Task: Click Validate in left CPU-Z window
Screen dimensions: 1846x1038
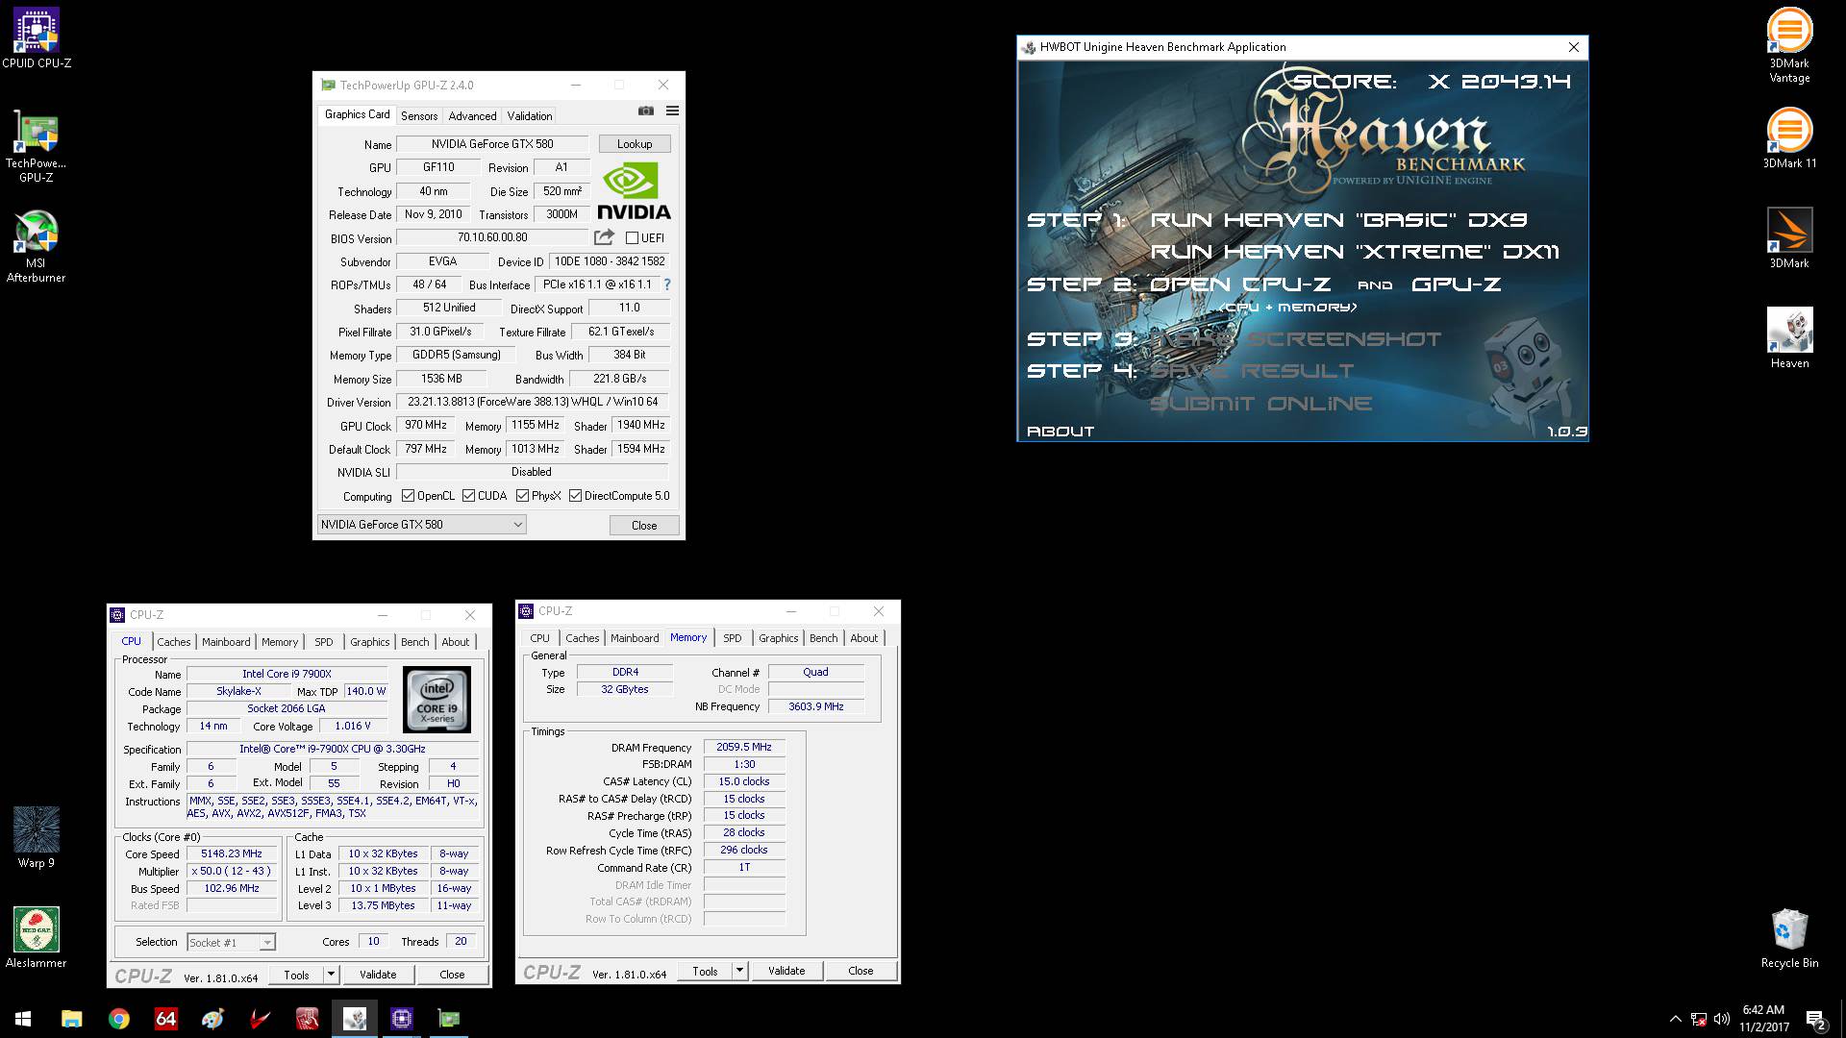Action: (x=378, y=975)
